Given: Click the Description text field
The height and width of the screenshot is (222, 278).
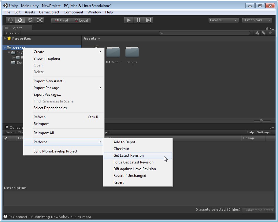Looking at the screenshot, I should pos(139,199).
